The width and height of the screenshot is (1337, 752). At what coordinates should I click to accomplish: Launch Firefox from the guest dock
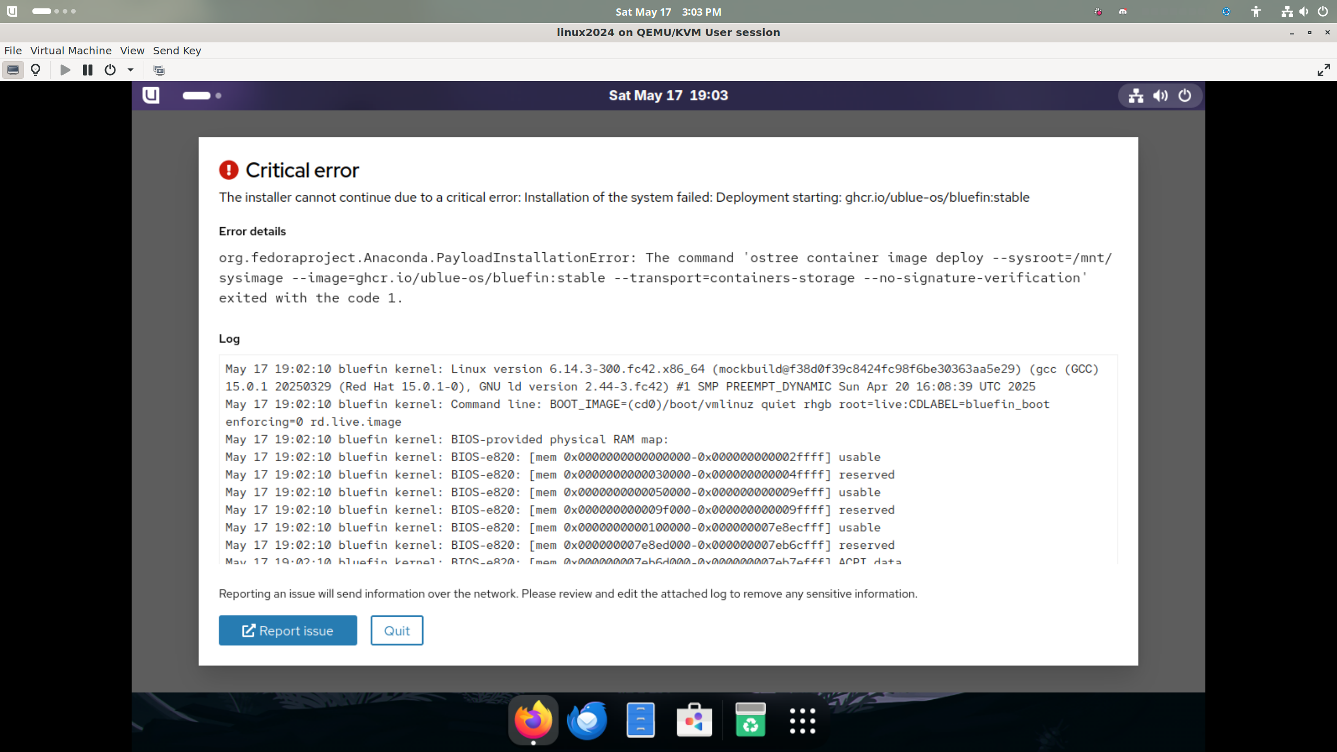tap(533, 720)
